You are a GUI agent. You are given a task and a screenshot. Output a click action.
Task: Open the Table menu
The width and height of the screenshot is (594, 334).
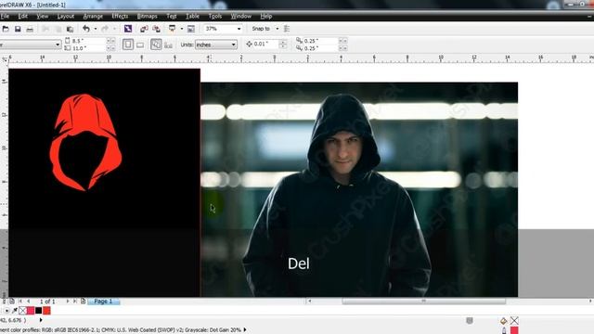click(x=192, y=16)
